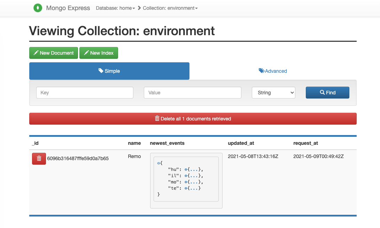This screenshot has width=380, height=228.
Task: Click the New Document button
Action: 54,53
